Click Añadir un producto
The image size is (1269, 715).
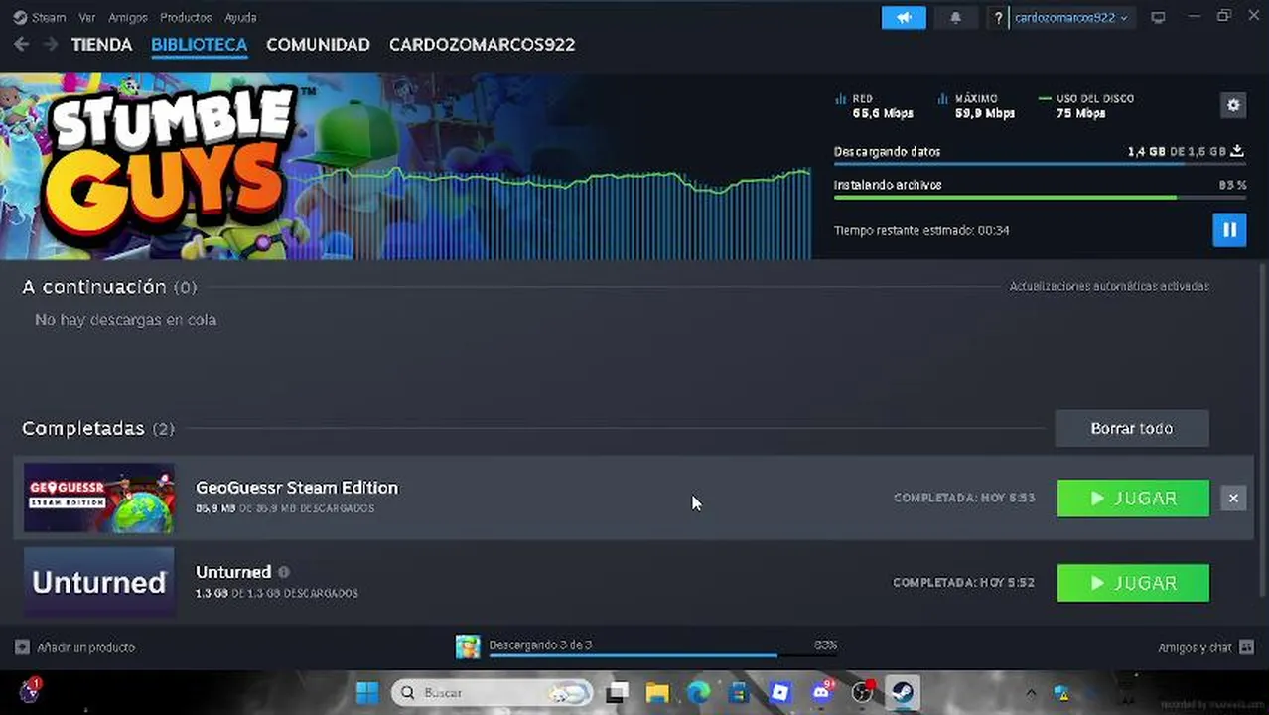[85, 647]
